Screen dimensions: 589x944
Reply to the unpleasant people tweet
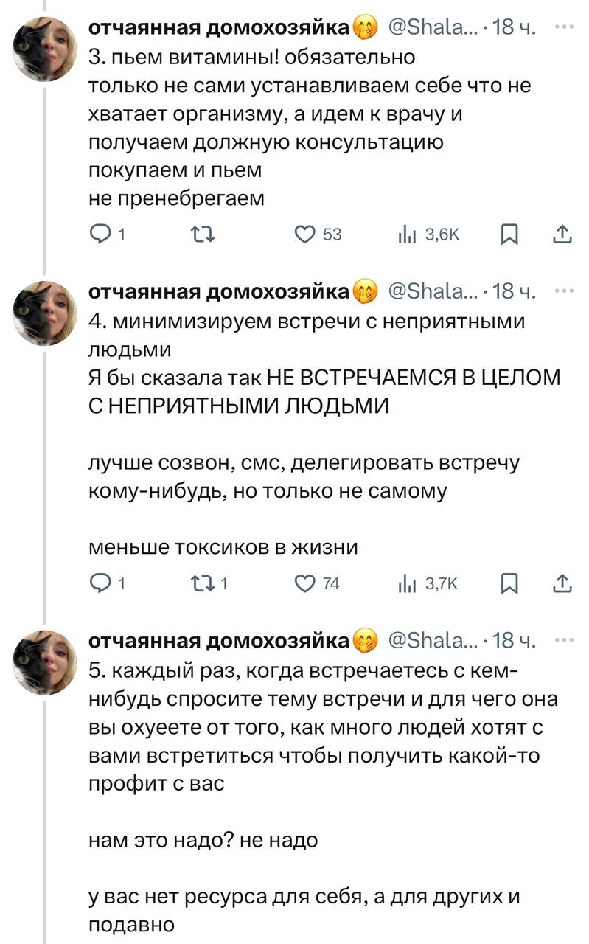(x=99, y=583)
